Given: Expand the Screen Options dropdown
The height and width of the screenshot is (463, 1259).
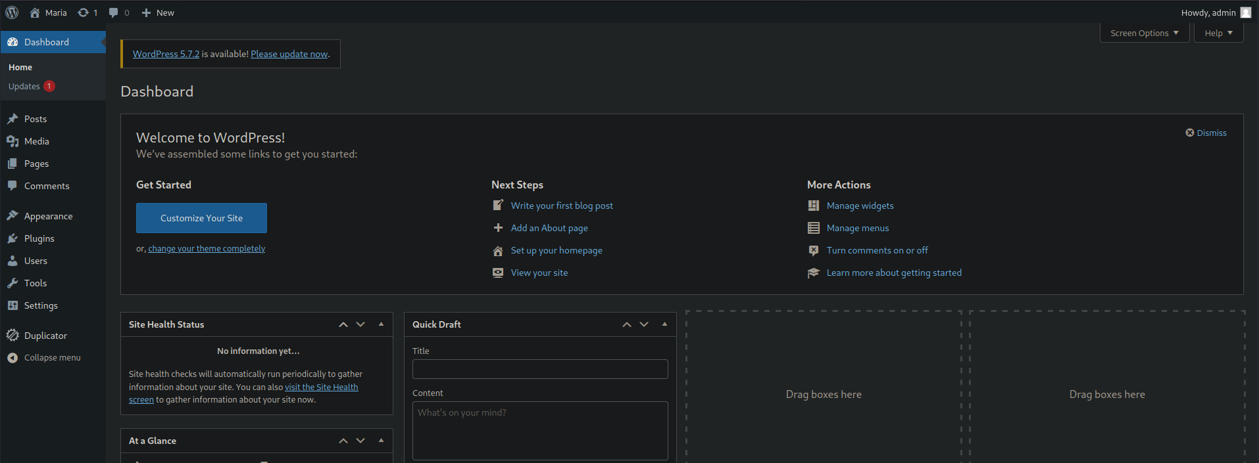Looking at the screenshot, I should (1144, 33).
